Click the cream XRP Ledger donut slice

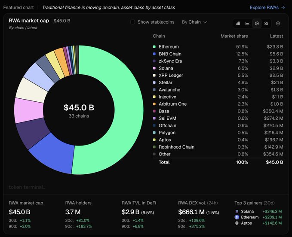(x=31, y=91)
